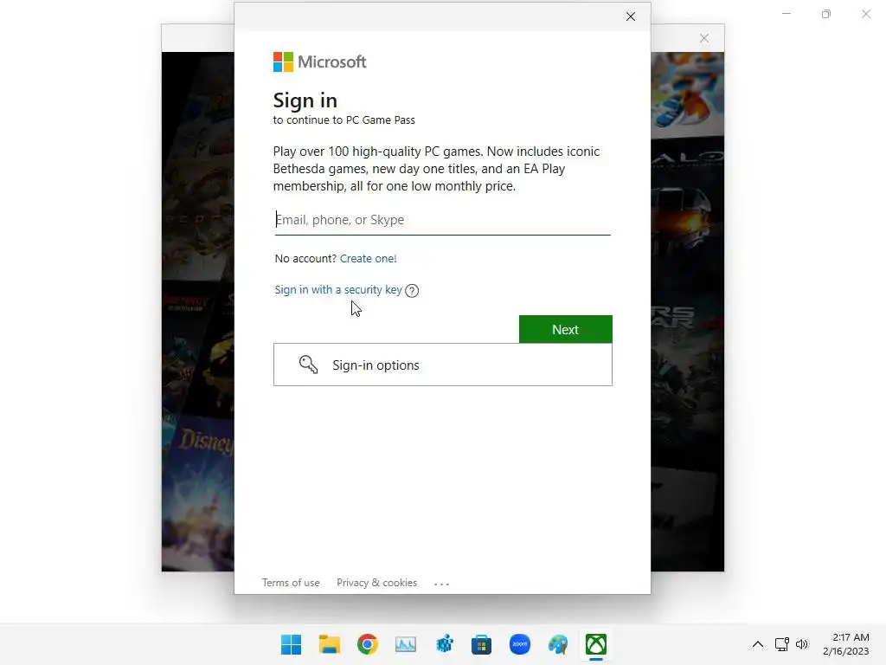Open network status tray icon
The height and width of the screenshot is (665, 886).
click(782, 644)
